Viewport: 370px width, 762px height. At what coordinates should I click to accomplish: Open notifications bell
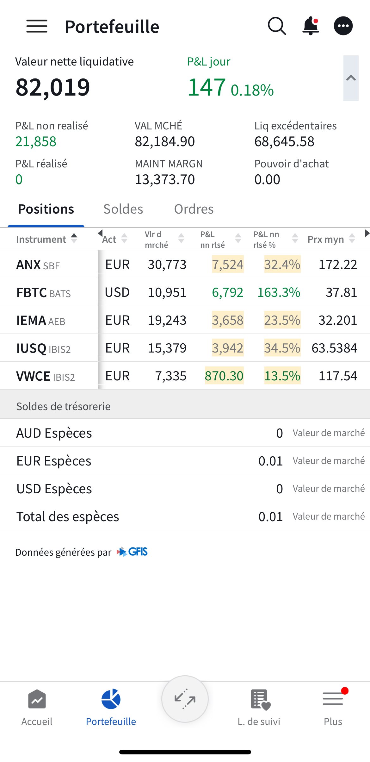pos(311,26)
